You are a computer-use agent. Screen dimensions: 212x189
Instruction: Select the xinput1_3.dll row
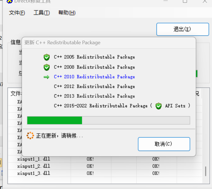pyautogui.click(x=105, y=173)
